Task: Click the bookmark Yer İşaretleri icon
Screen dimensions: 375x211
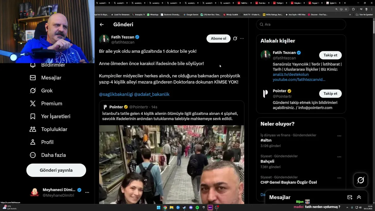Action: 33,116
